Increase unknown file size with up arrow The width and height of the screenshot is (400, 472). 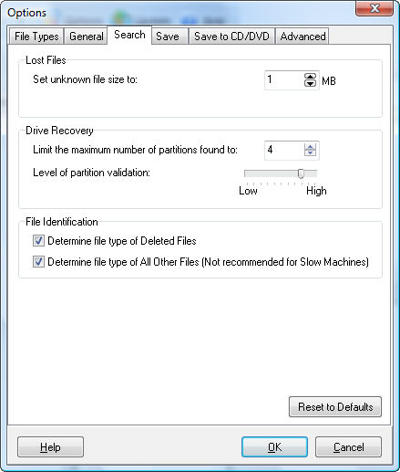click(x=310, y=77)
